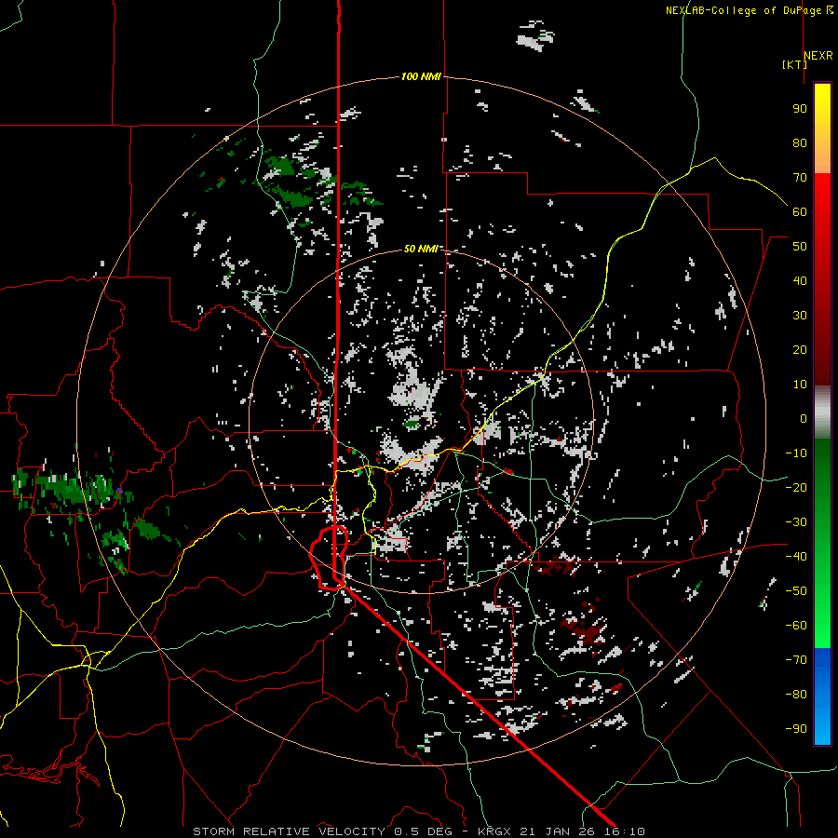Click the 60 value on the velocity scale
The height and width of the screenshot is (838, 838).
coord(800,211)
